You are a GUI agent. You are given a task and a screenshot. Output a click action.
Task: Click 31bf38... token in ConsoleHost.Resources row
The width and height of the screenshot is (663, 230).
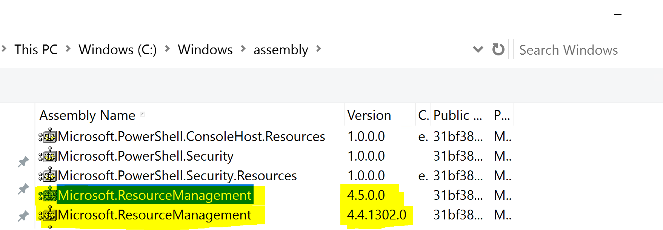pyautogui.click(x=458, y=136)
